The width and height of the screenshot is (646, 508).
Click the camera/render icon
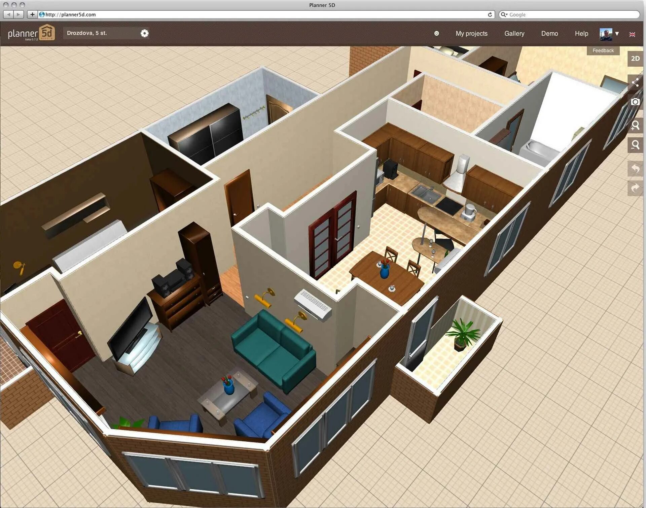tap(635, 101)
